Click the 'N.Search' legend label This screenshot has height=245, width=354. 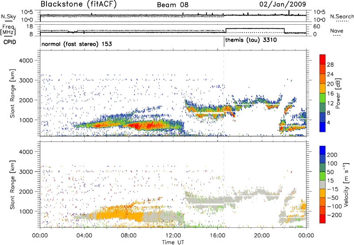pyautogui.click(x=342, y=16)
